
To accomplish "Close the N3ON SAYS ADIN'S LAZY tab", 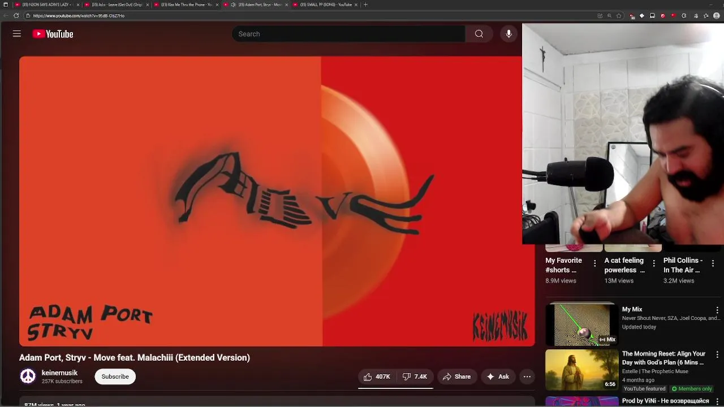I will (77, 5).
